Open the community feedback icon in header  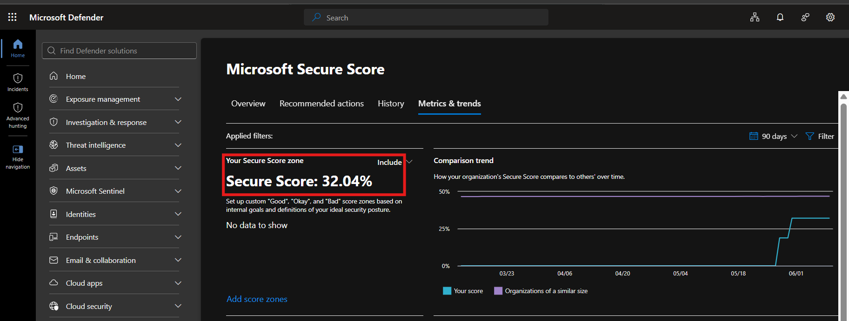(805, 17)
